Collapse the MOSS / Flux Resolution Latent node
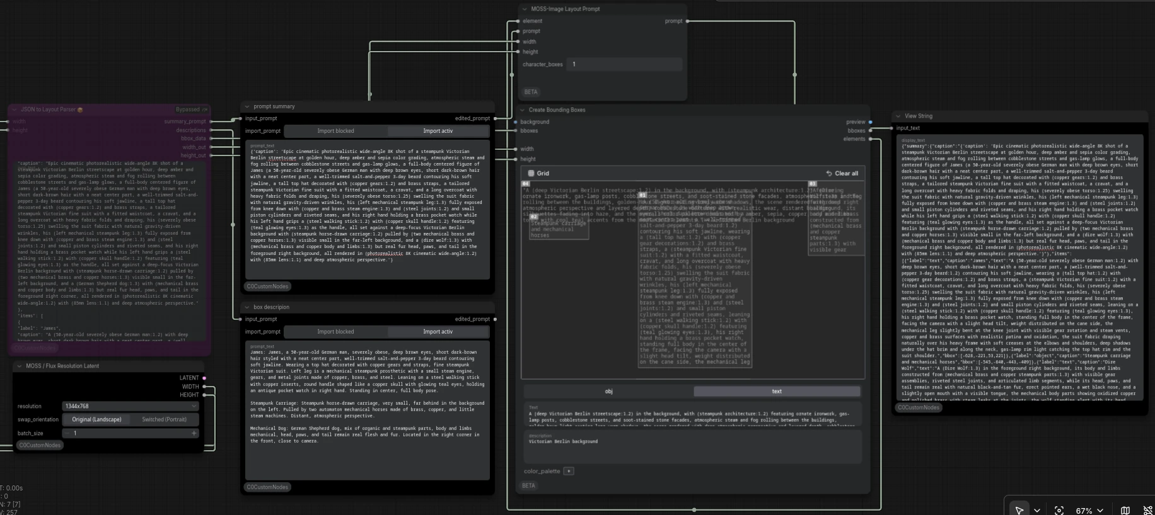 click(x=20, y=366)
